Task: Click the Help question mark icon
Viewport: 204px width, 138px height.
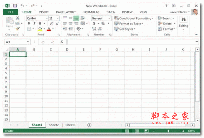Action: click(x=166, y=6)
